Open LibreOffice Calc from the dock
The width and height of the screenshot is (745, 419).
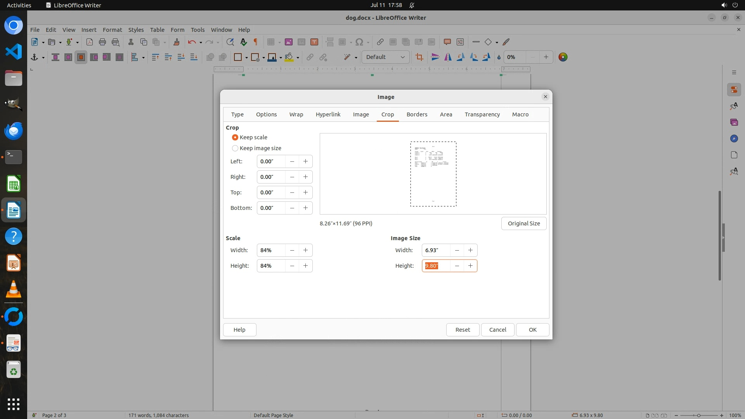[x=14, y=184]
